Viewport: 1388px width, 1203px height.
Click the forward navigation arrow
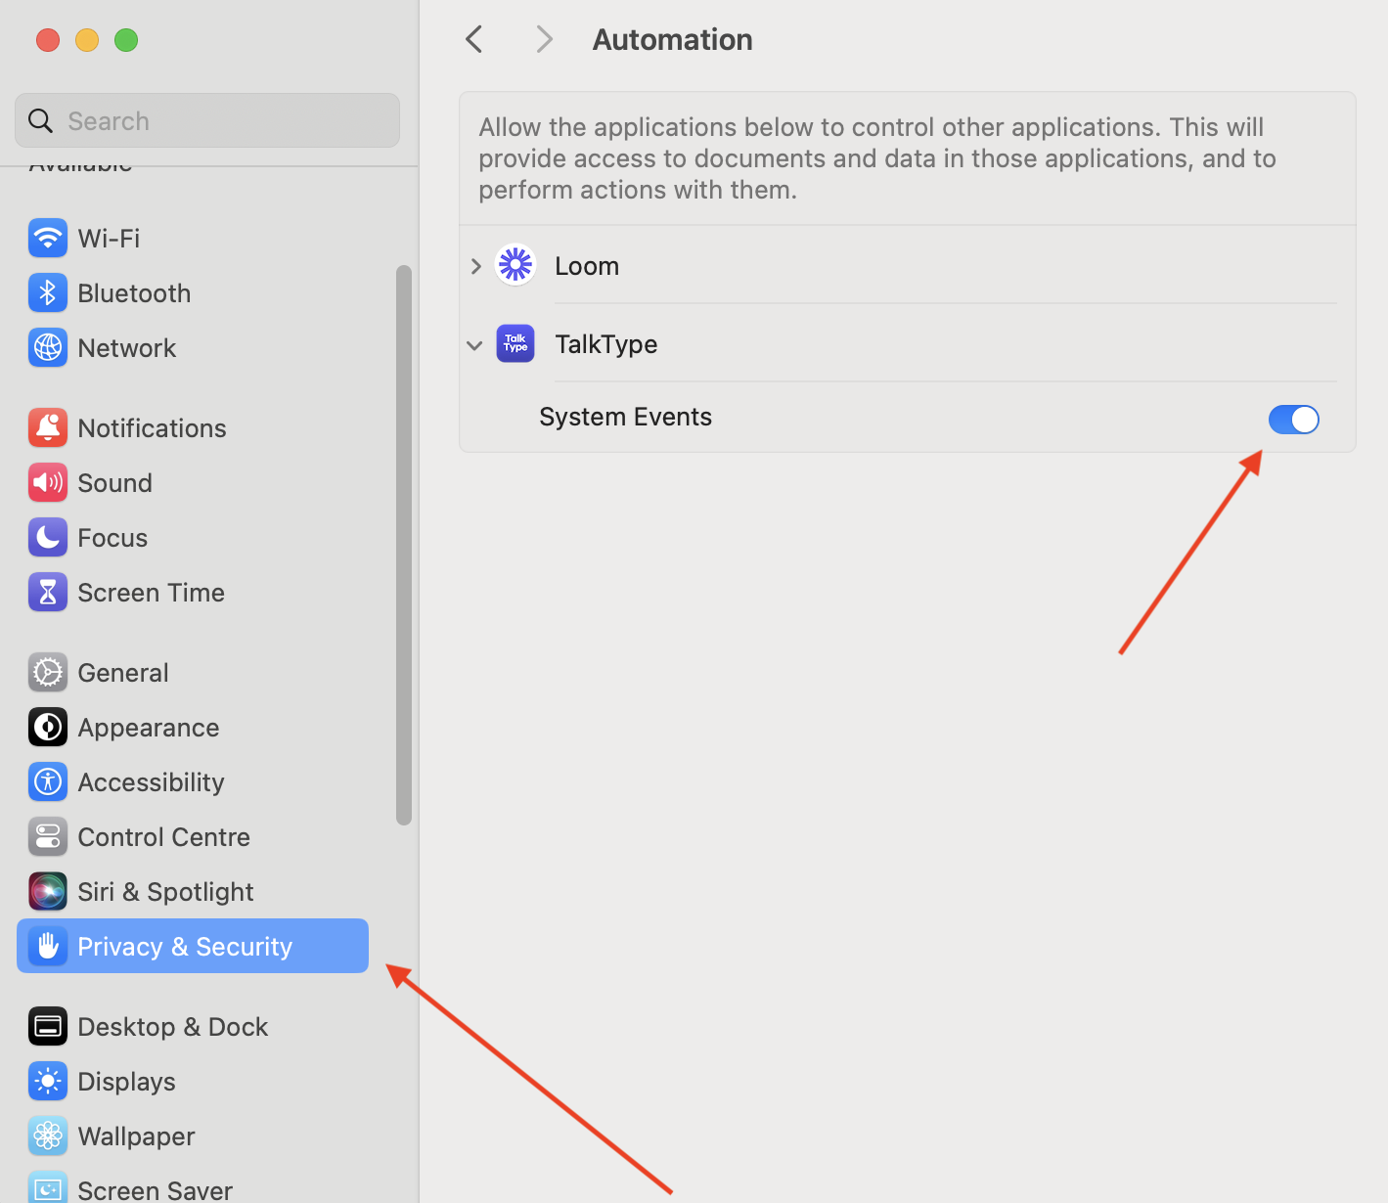pyautogui.click(x=545, y=39)
